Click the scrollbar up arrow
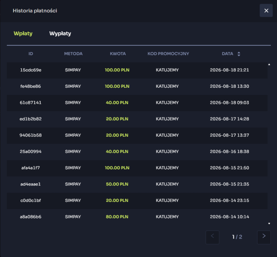Image resolution: width=277 pixels, height=257 pixels. 269,65
